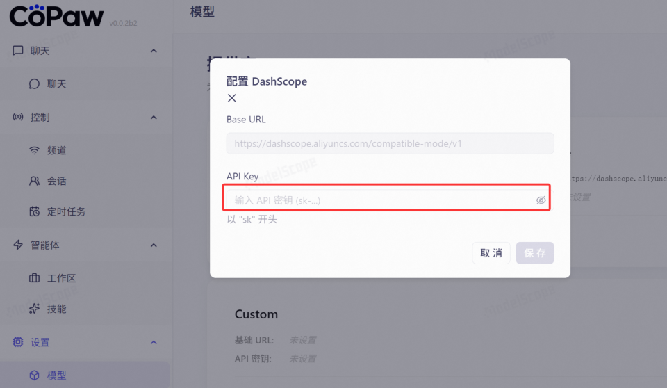Click the 定时任务 calendar icon
This screenshot has height=388, width=667.
pos(34,211)
